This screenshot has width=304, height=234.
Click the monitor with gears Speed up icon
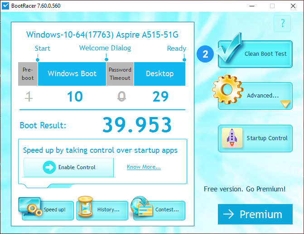coord(30,207)
